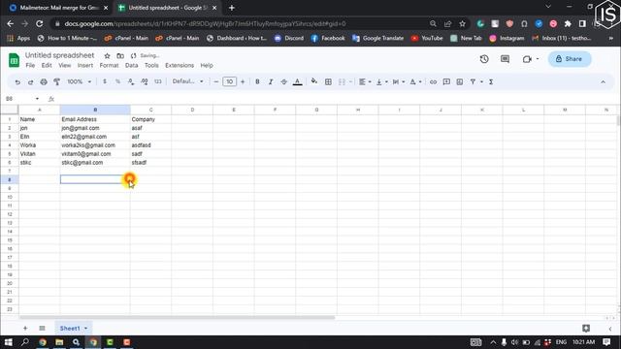Open the Windows Start menu

point(9,342)
